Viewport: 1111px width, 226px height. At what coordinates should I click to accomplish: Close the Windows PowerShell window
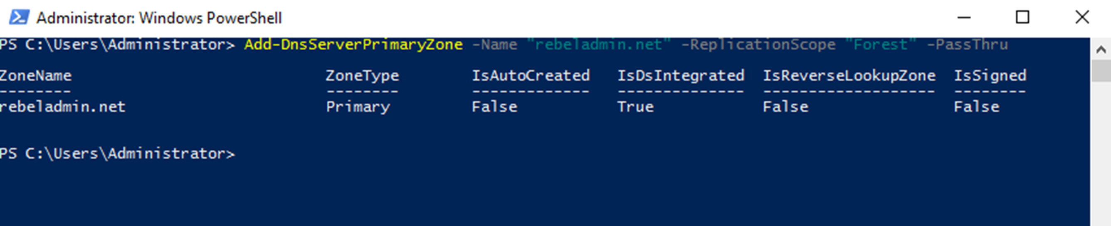pyautogui.click(x=1081, y=18)
